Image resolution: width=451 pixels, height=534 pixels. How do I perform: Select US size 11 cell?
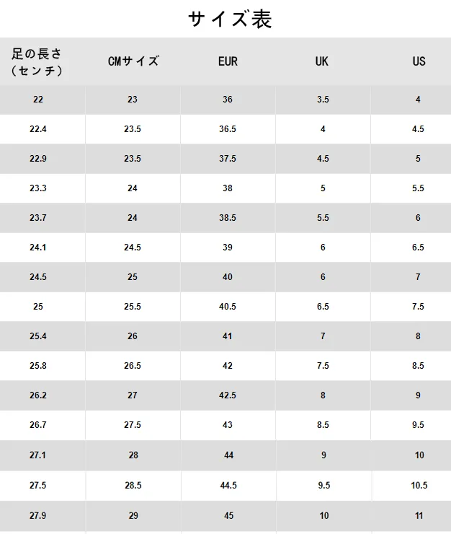tap(419, 515)
